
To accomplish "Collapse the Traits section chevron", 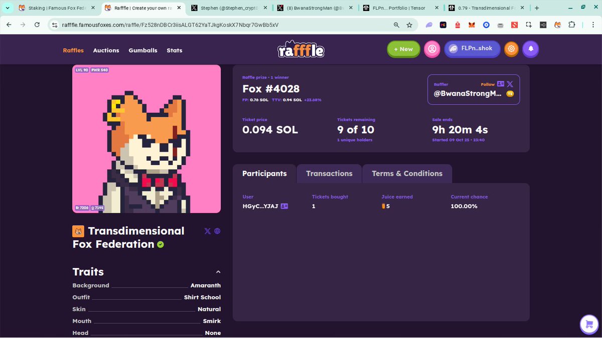I will (218, 272).
